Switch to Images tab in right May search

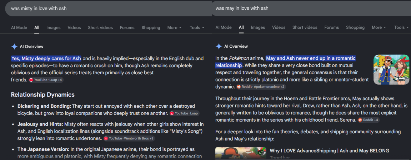(258, 27)
